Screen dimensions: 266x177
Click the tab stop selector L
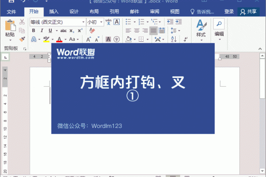5,57
